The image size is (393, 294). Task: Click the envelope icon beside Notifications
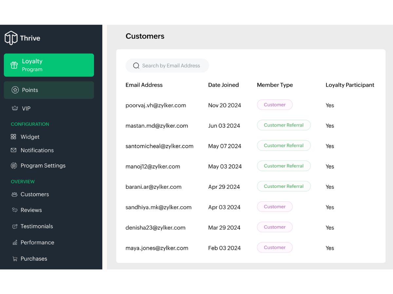click(x=13, y=150)
